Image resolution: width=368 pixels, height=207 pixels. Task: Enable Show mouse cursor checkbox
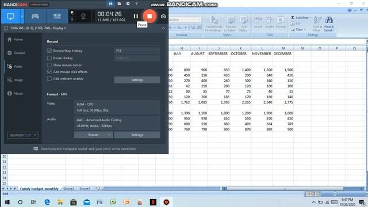tap(49, 65)
